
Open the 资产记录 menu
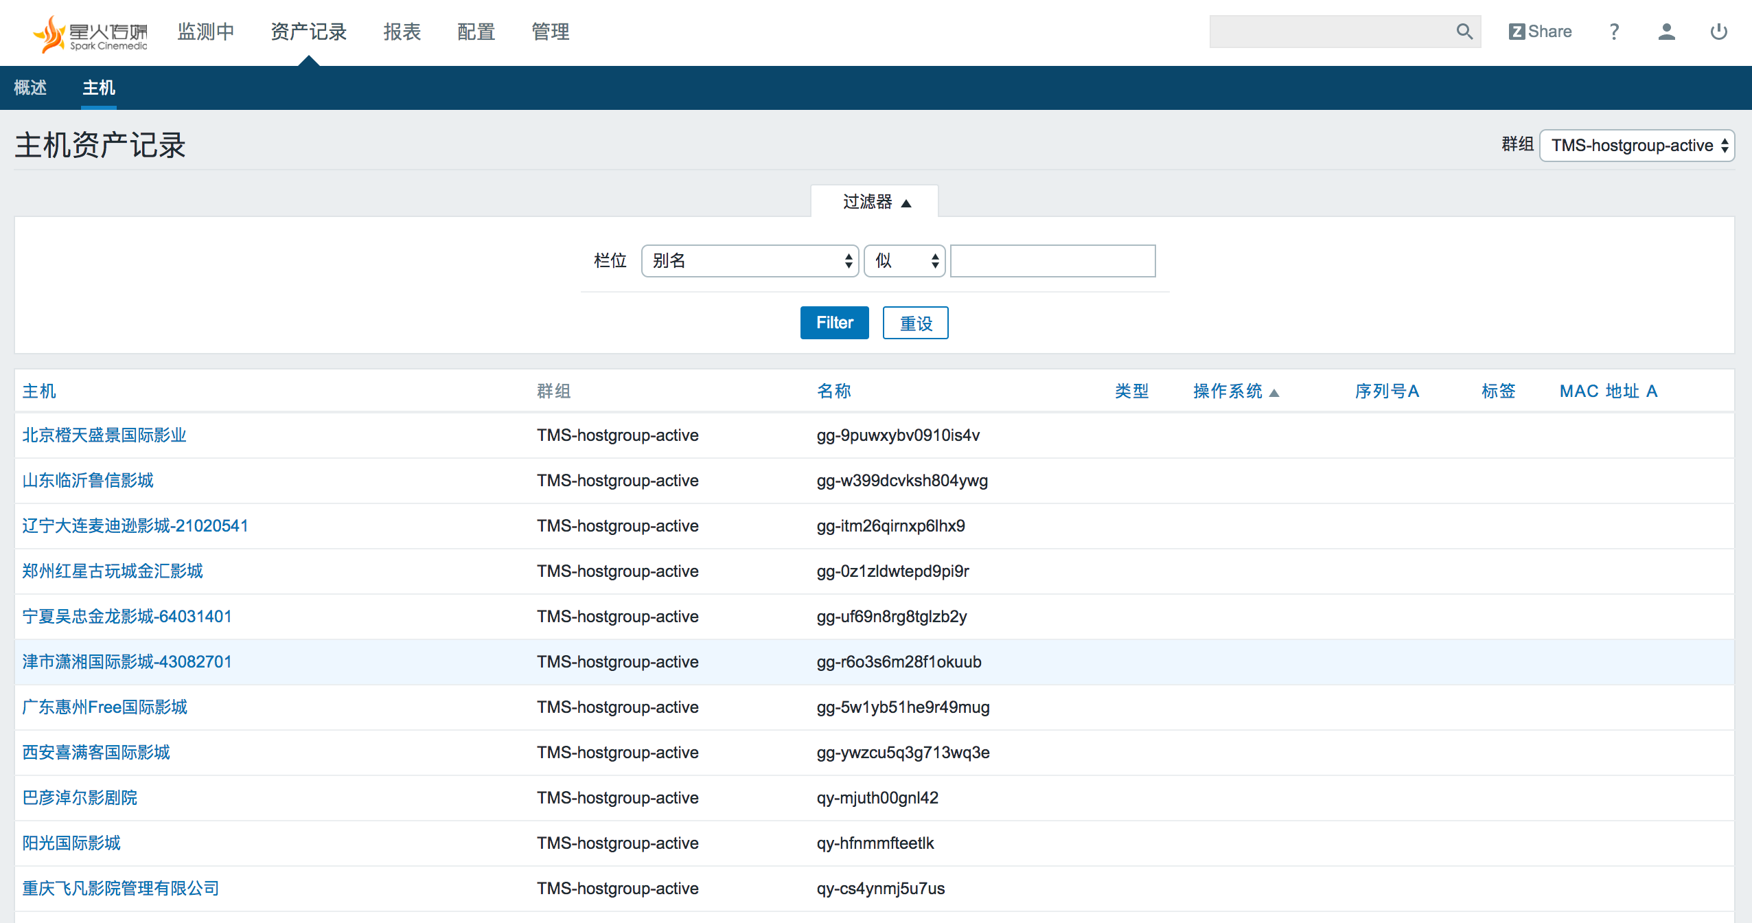(309, 32)
